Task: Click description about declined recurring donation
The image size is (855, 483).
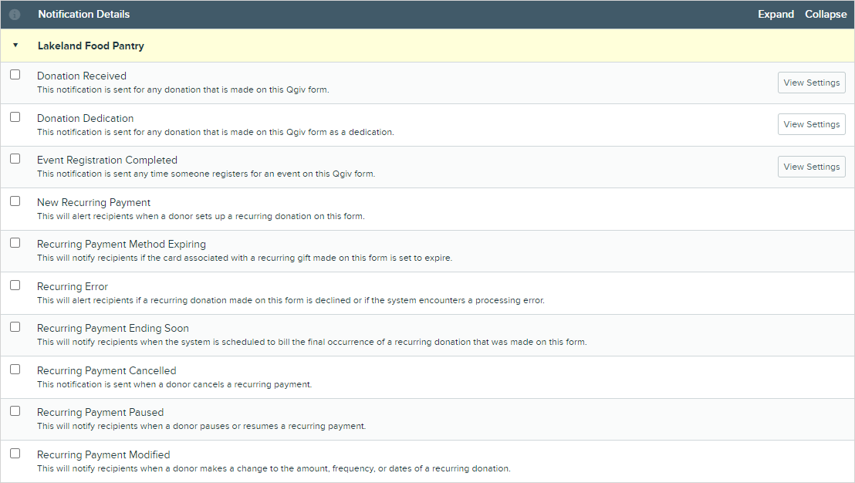Action: [x=291, y=300]
